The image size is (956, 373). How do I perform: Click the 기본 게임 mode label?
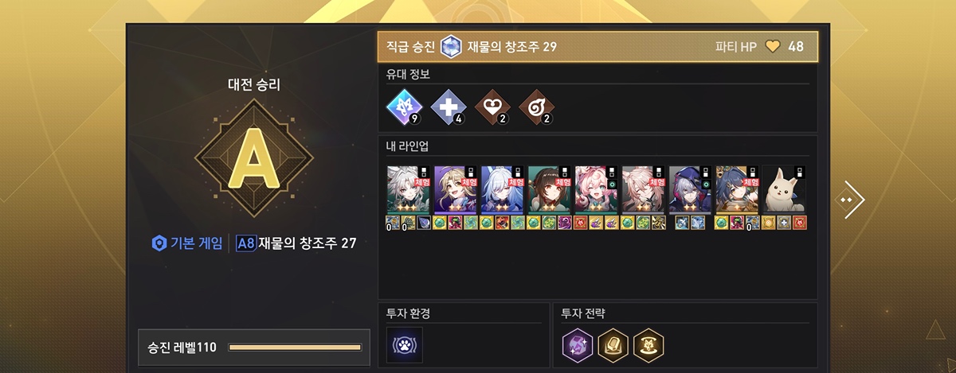(x=187, y=243)
